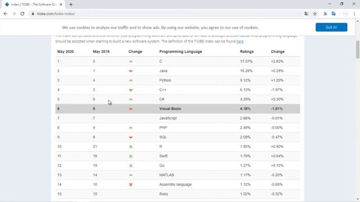Screen dimensions: 360x202
Task: Click the down arrow in the C++ row
Action: tap(130, 90)
